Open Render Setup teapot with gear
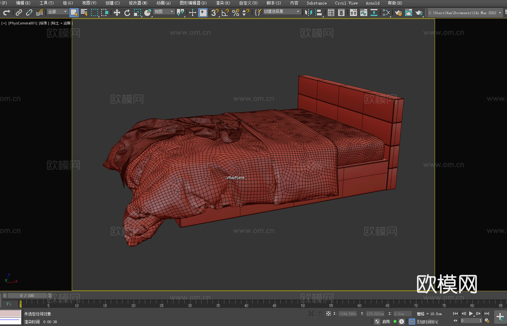507x326 pixels. pos(398,13)
